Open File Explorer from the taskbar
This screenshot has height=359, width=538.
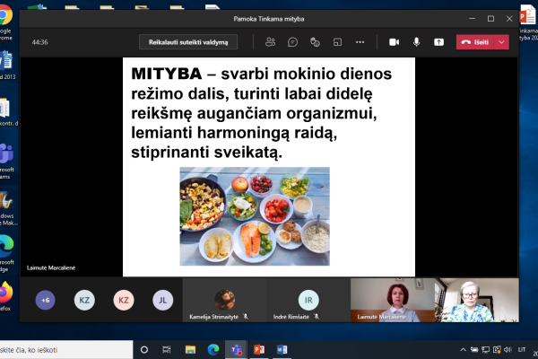190,350
